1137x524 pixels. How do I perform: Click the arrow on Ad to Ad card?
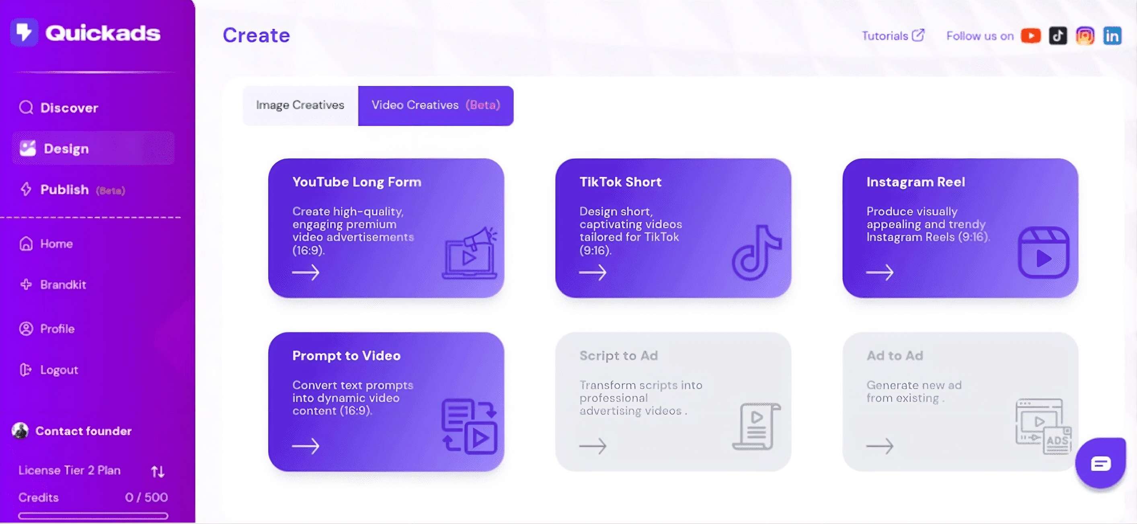coord(880,446)
